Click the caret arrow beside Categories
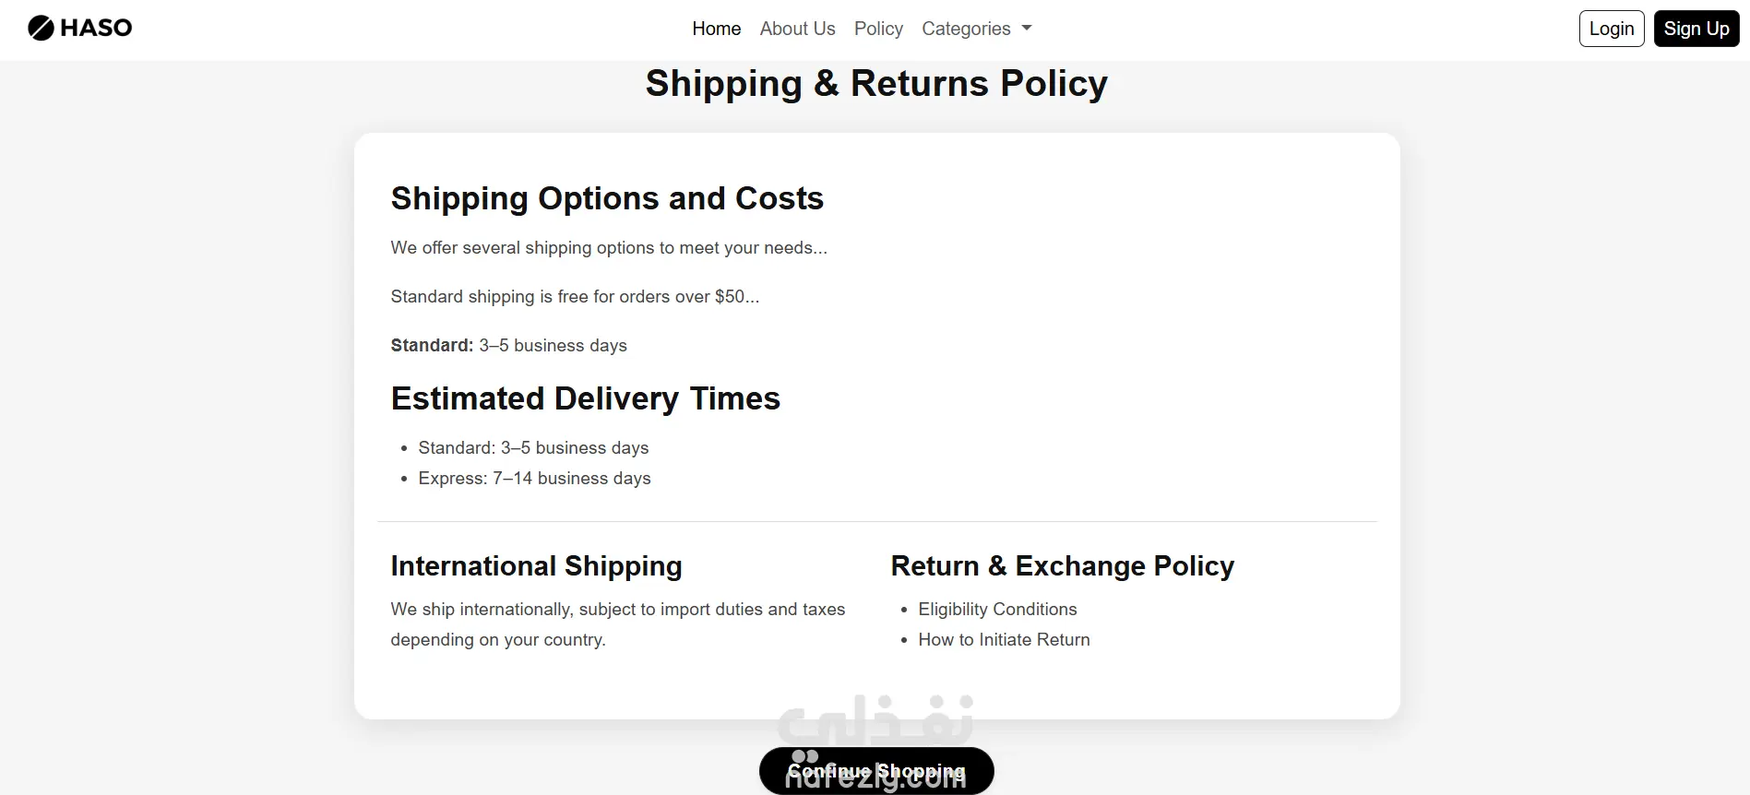 tap(1027, 29)
